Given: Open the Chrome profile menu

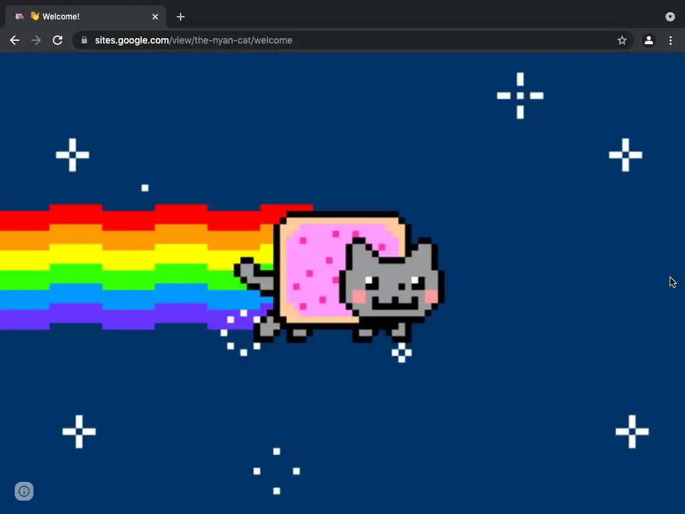Looking at the screenshot, I should [x=649, y=40].
